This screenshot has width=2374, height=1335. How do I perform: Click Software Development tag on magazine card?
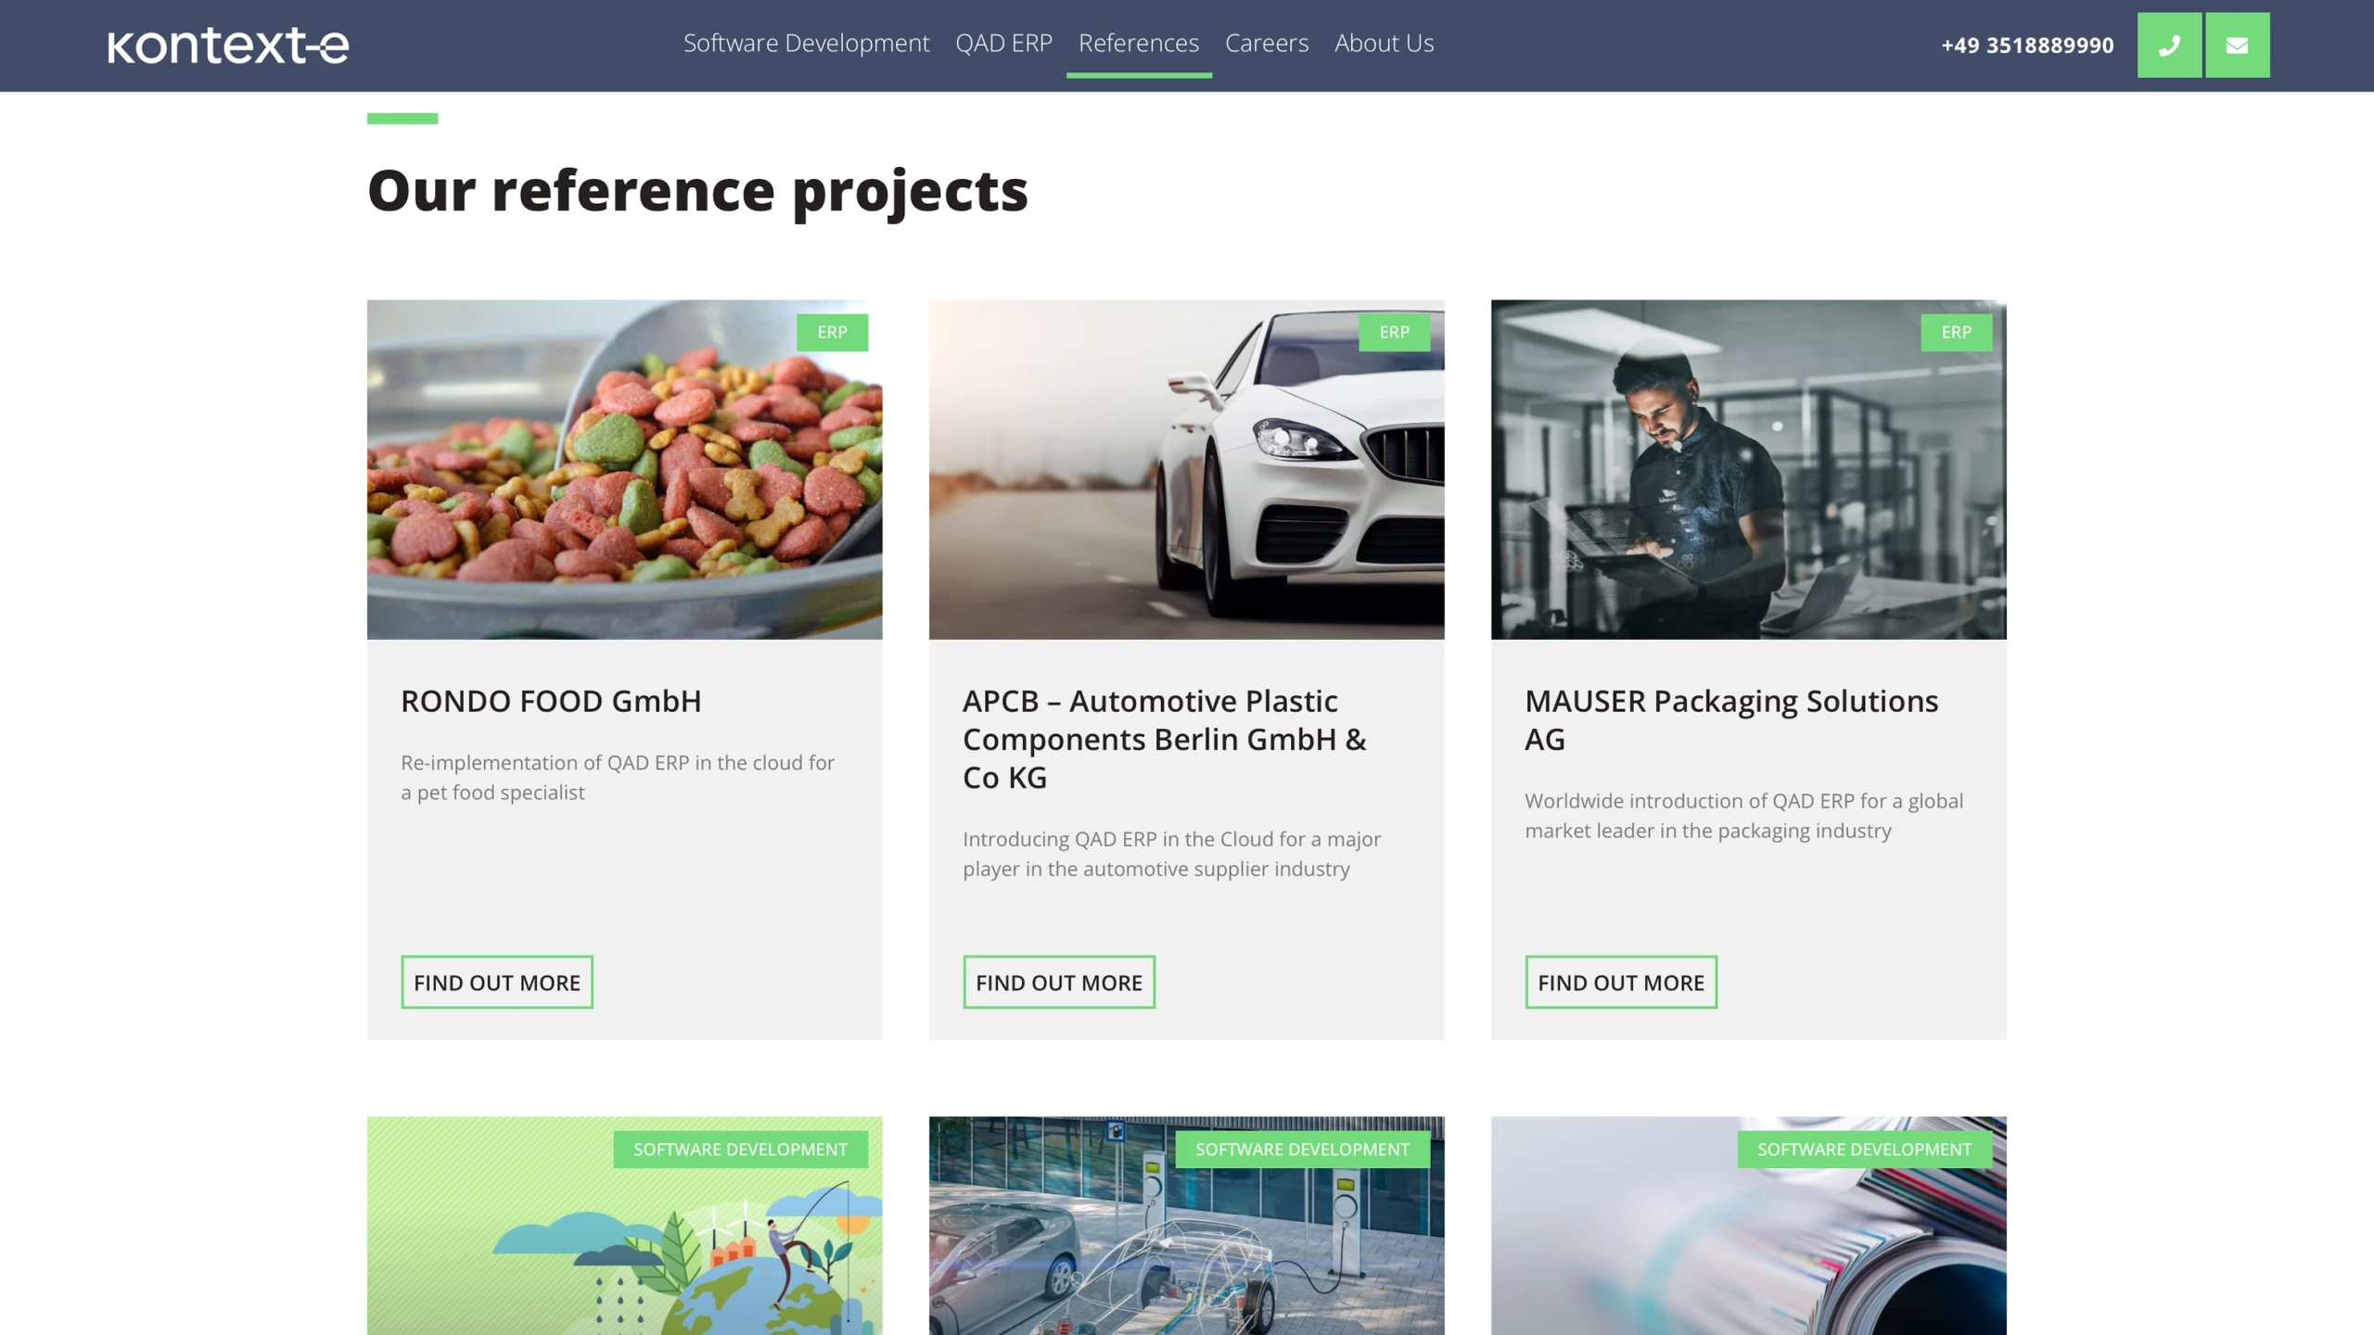tap(1864, 1149)
